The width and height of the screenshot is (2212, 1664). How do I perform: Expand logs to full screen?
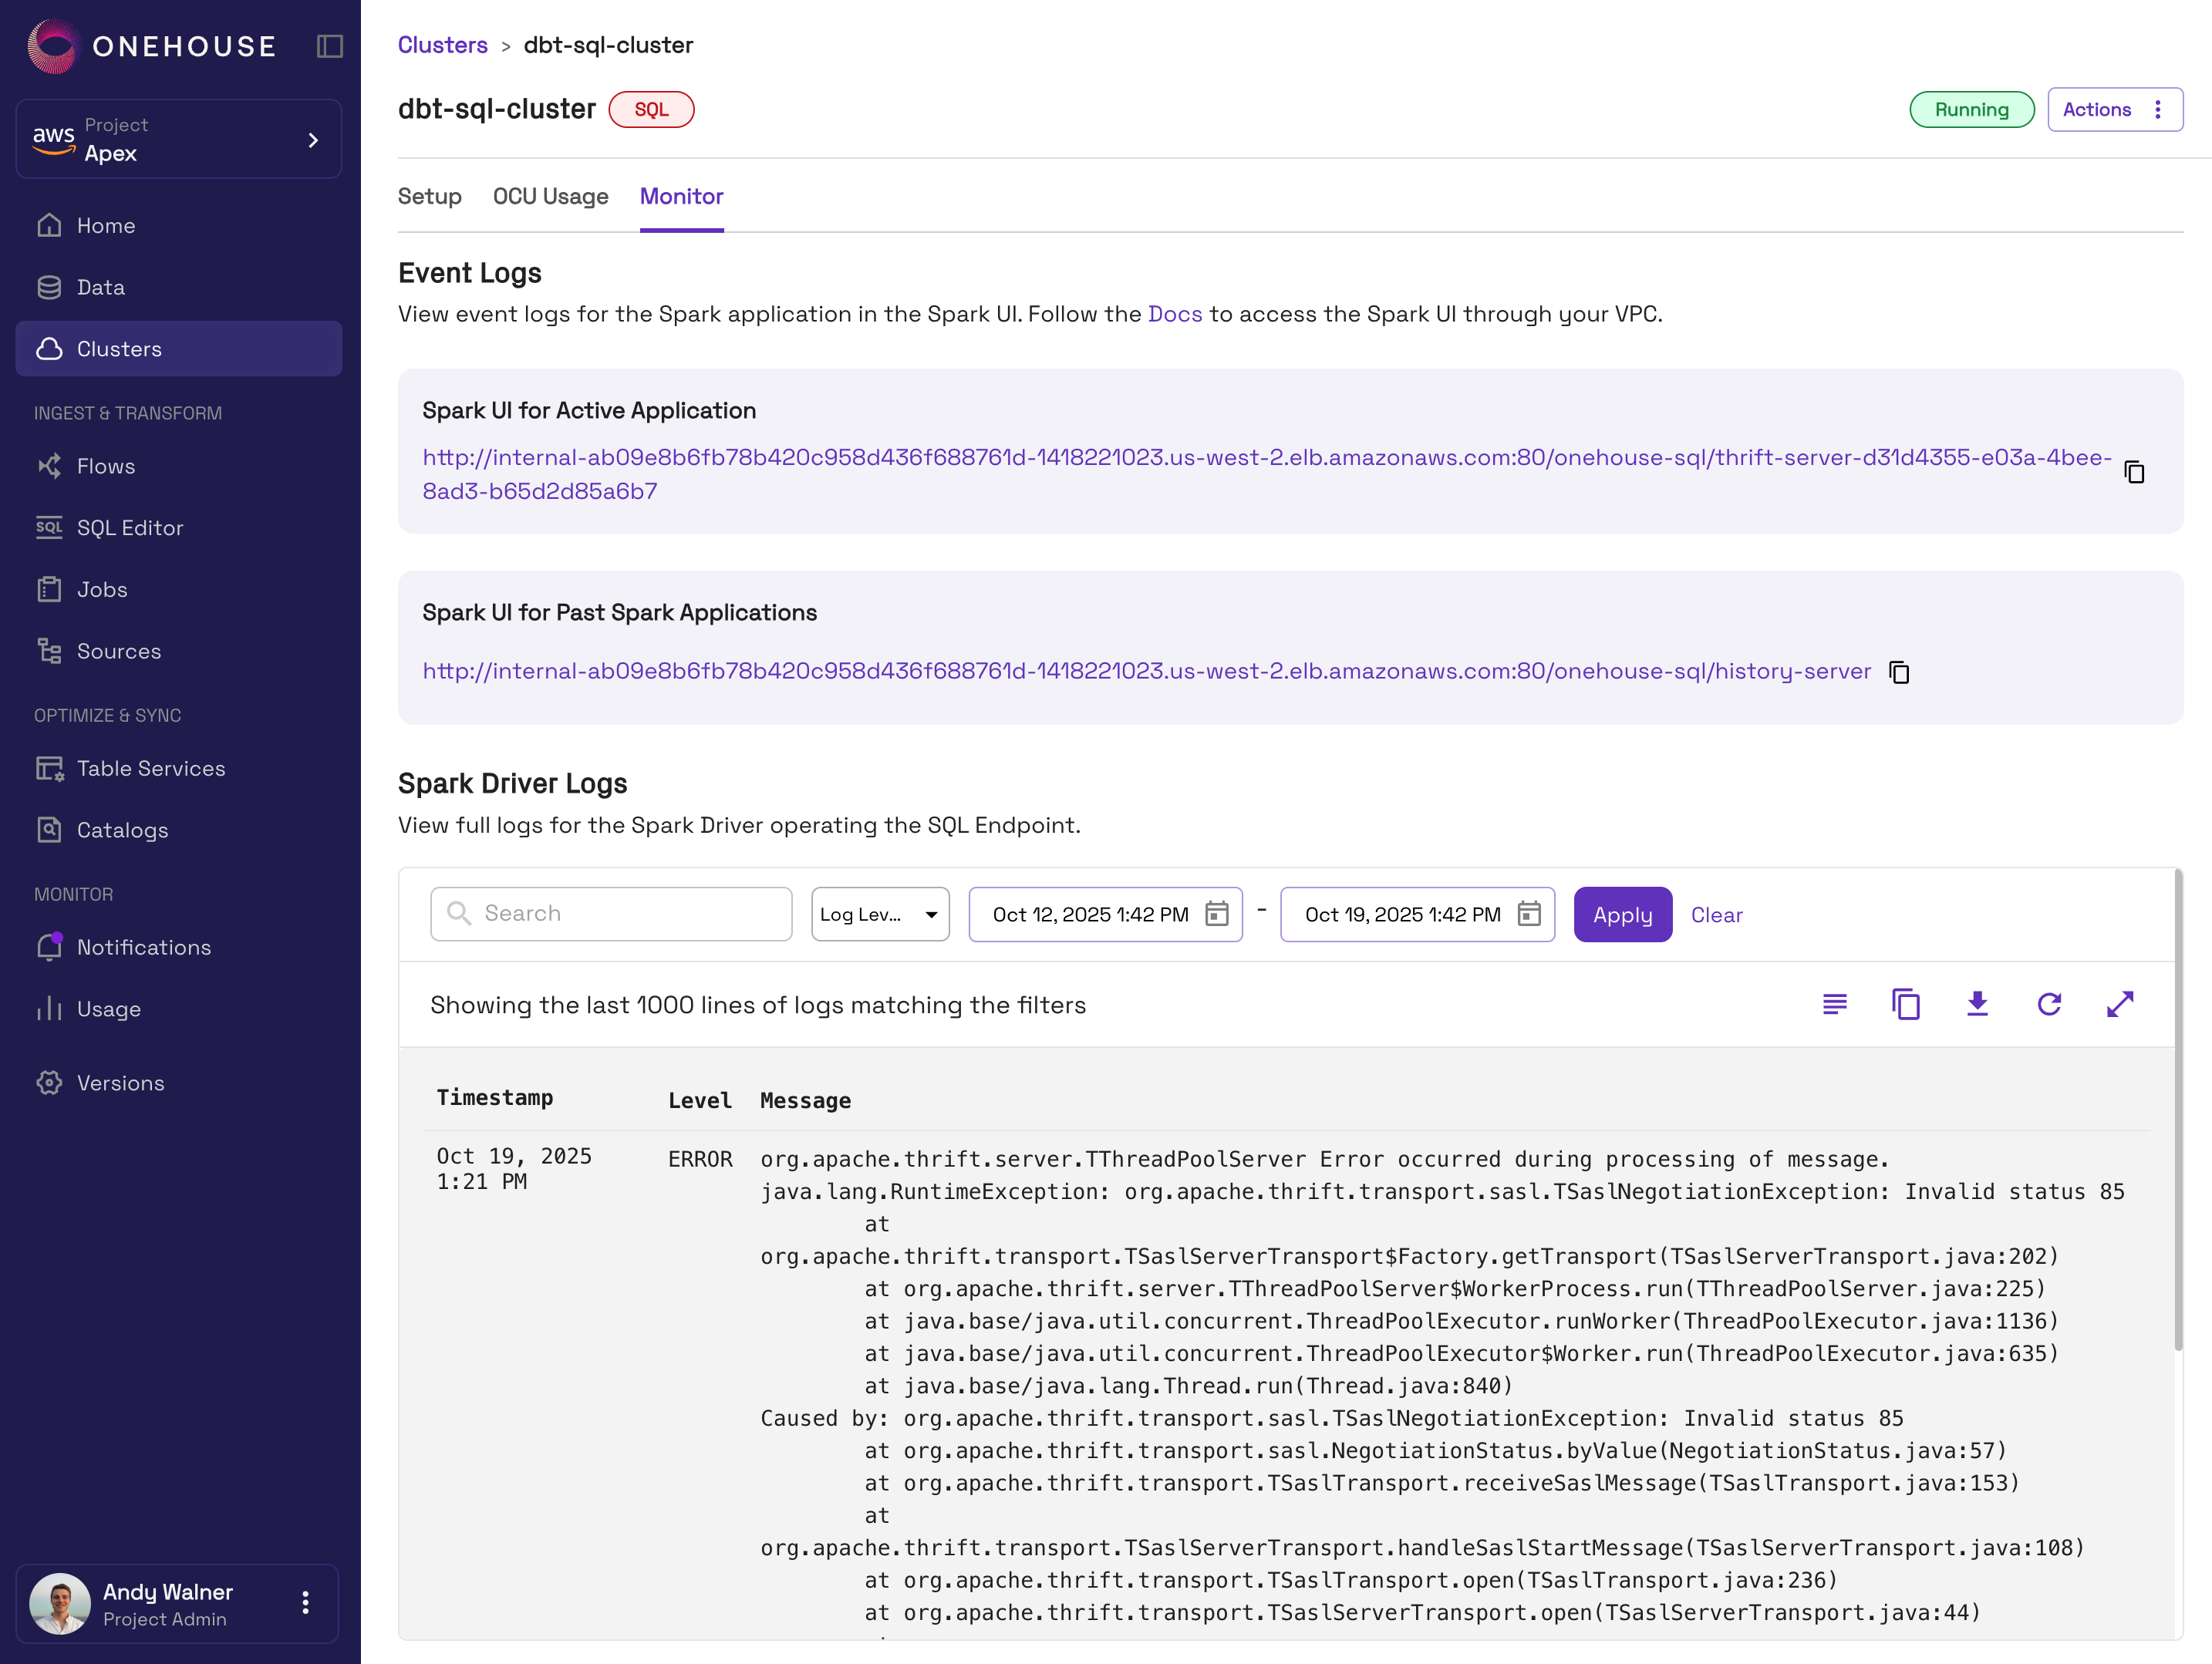tap(2120, 1004)
